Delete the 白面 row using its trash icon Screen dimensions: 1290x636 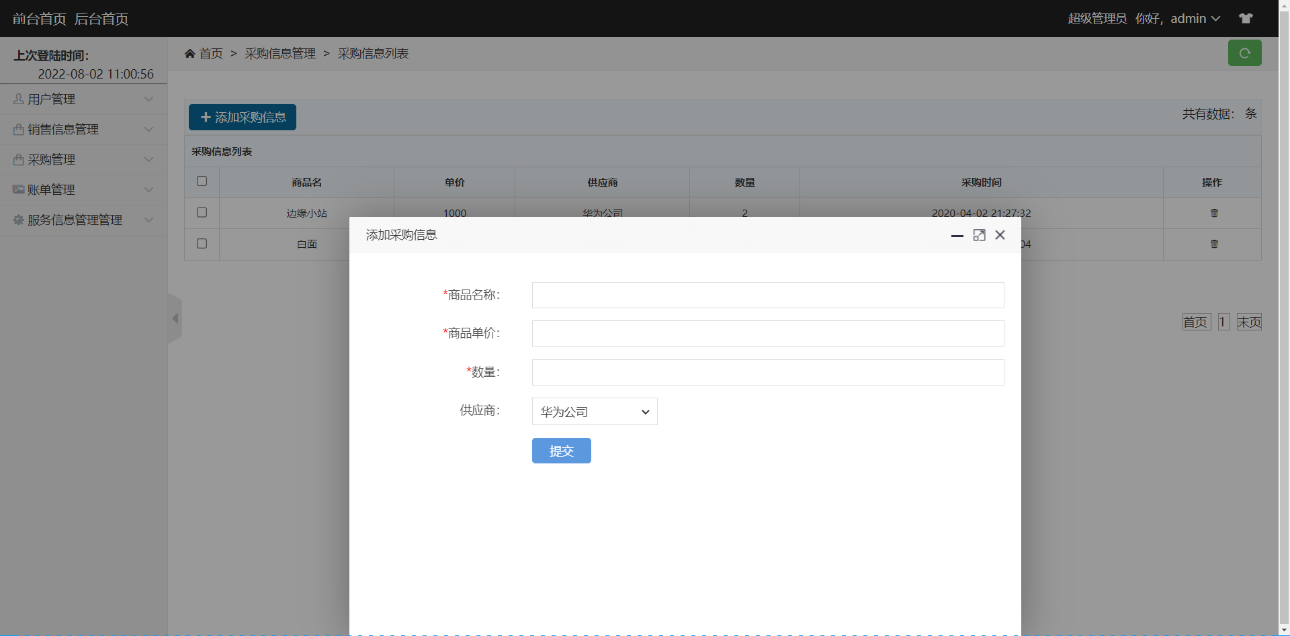coord(1213,244)
